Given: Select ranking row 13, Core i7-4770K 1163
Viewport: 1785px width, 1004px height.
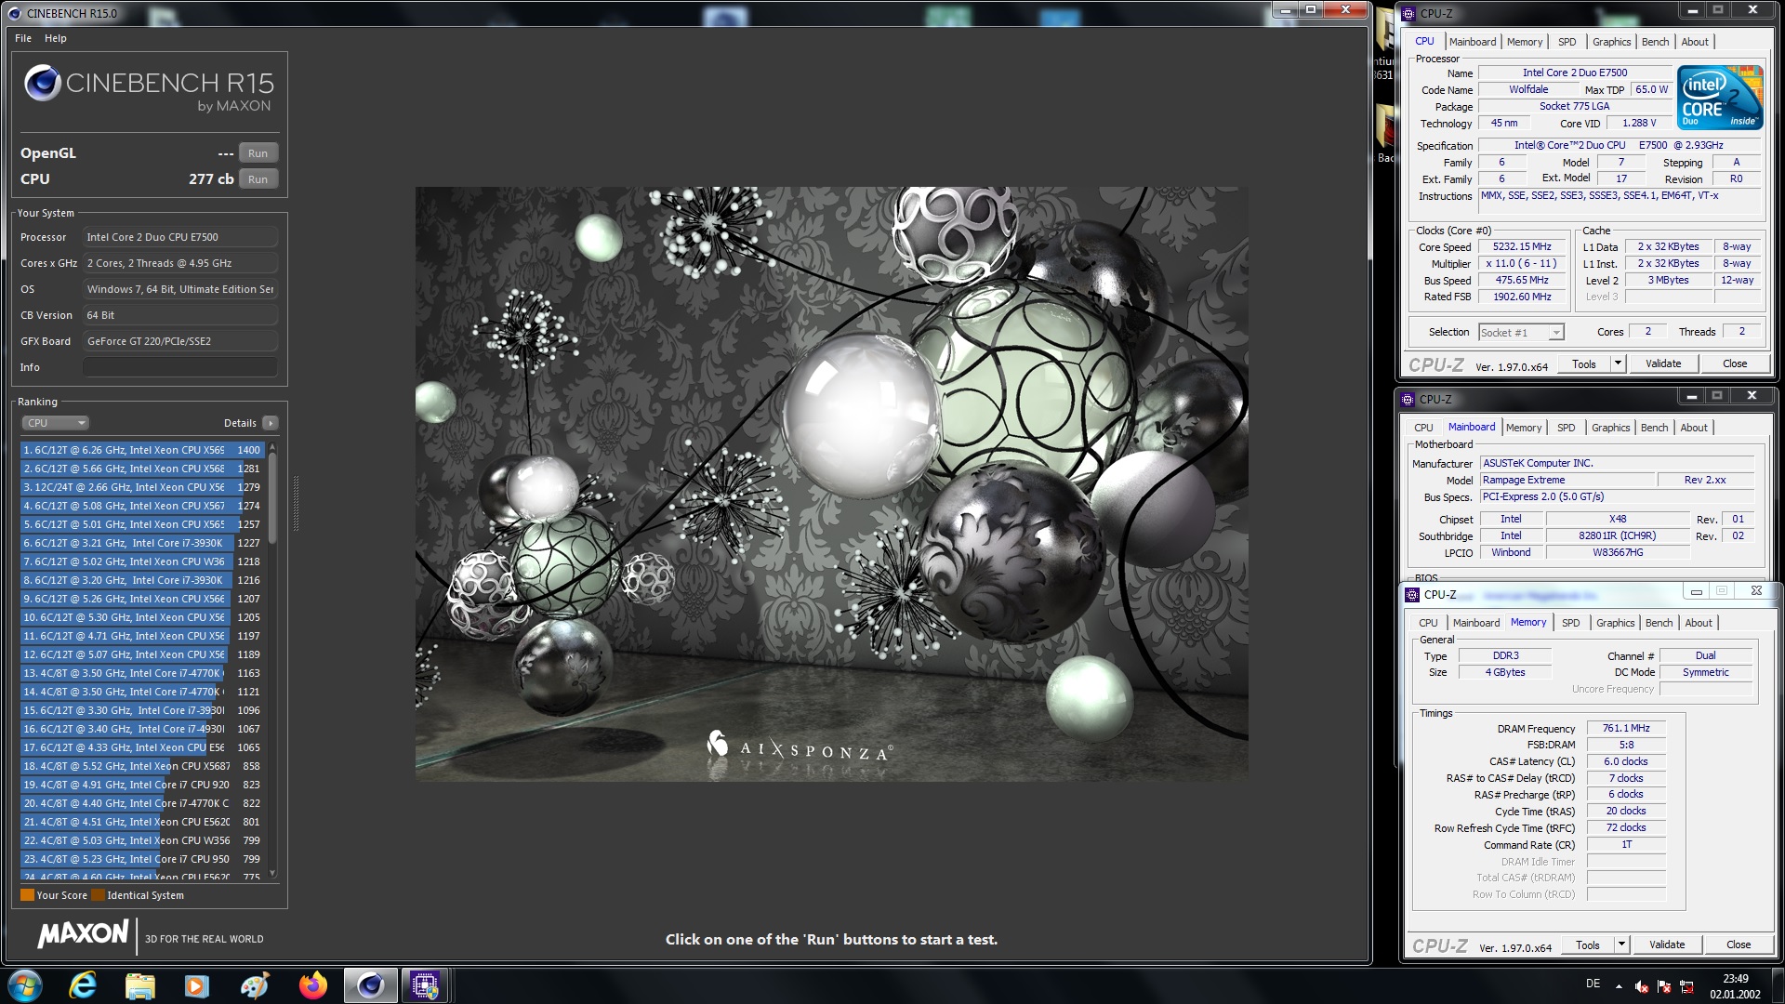Looking at the screenshot, I should coord(143,673).
